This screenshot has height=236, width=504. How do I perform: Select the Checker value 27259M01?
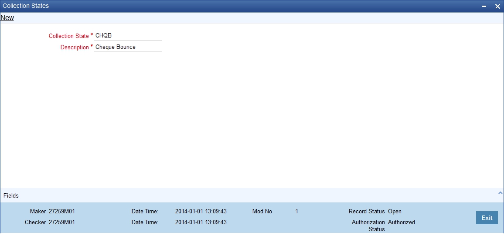tap(62, 222)
